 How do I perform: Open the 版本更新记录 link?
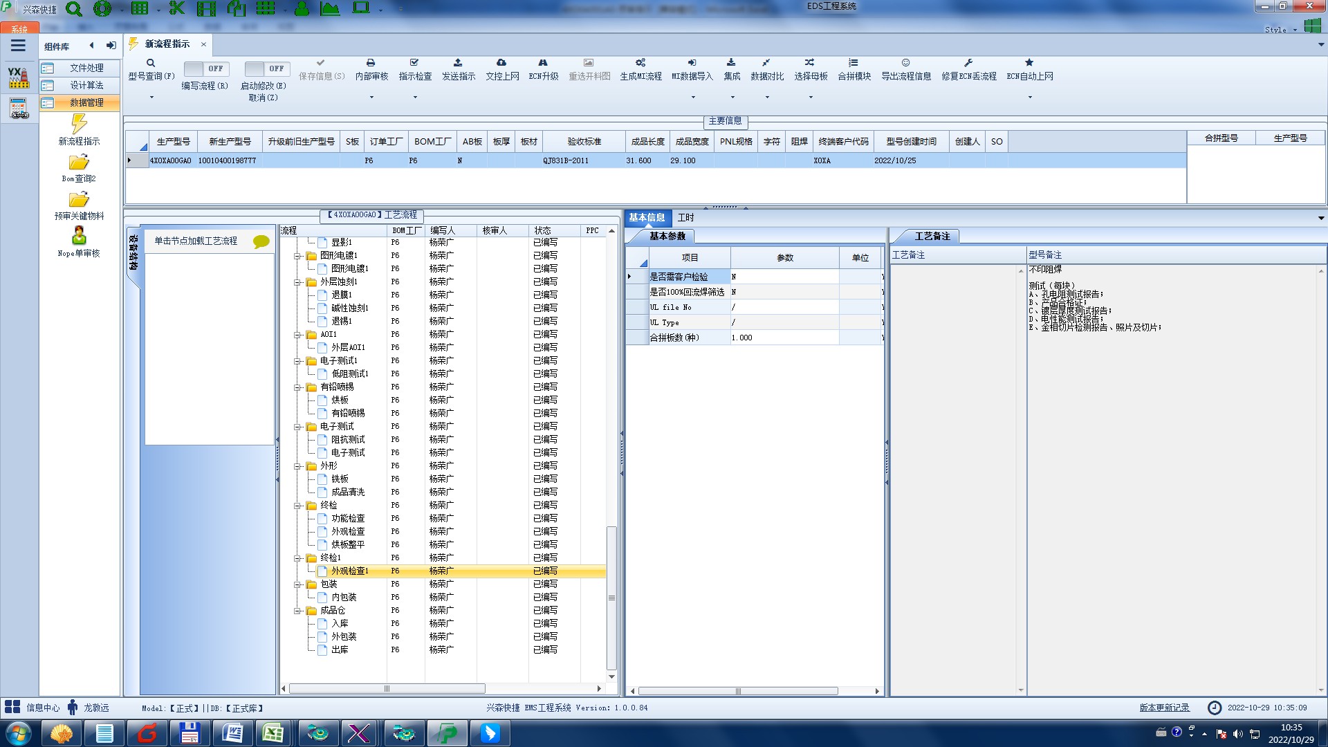coord(1164,708)
